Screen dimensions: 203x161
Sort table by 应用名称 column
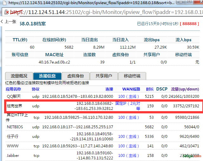[13, 89]
